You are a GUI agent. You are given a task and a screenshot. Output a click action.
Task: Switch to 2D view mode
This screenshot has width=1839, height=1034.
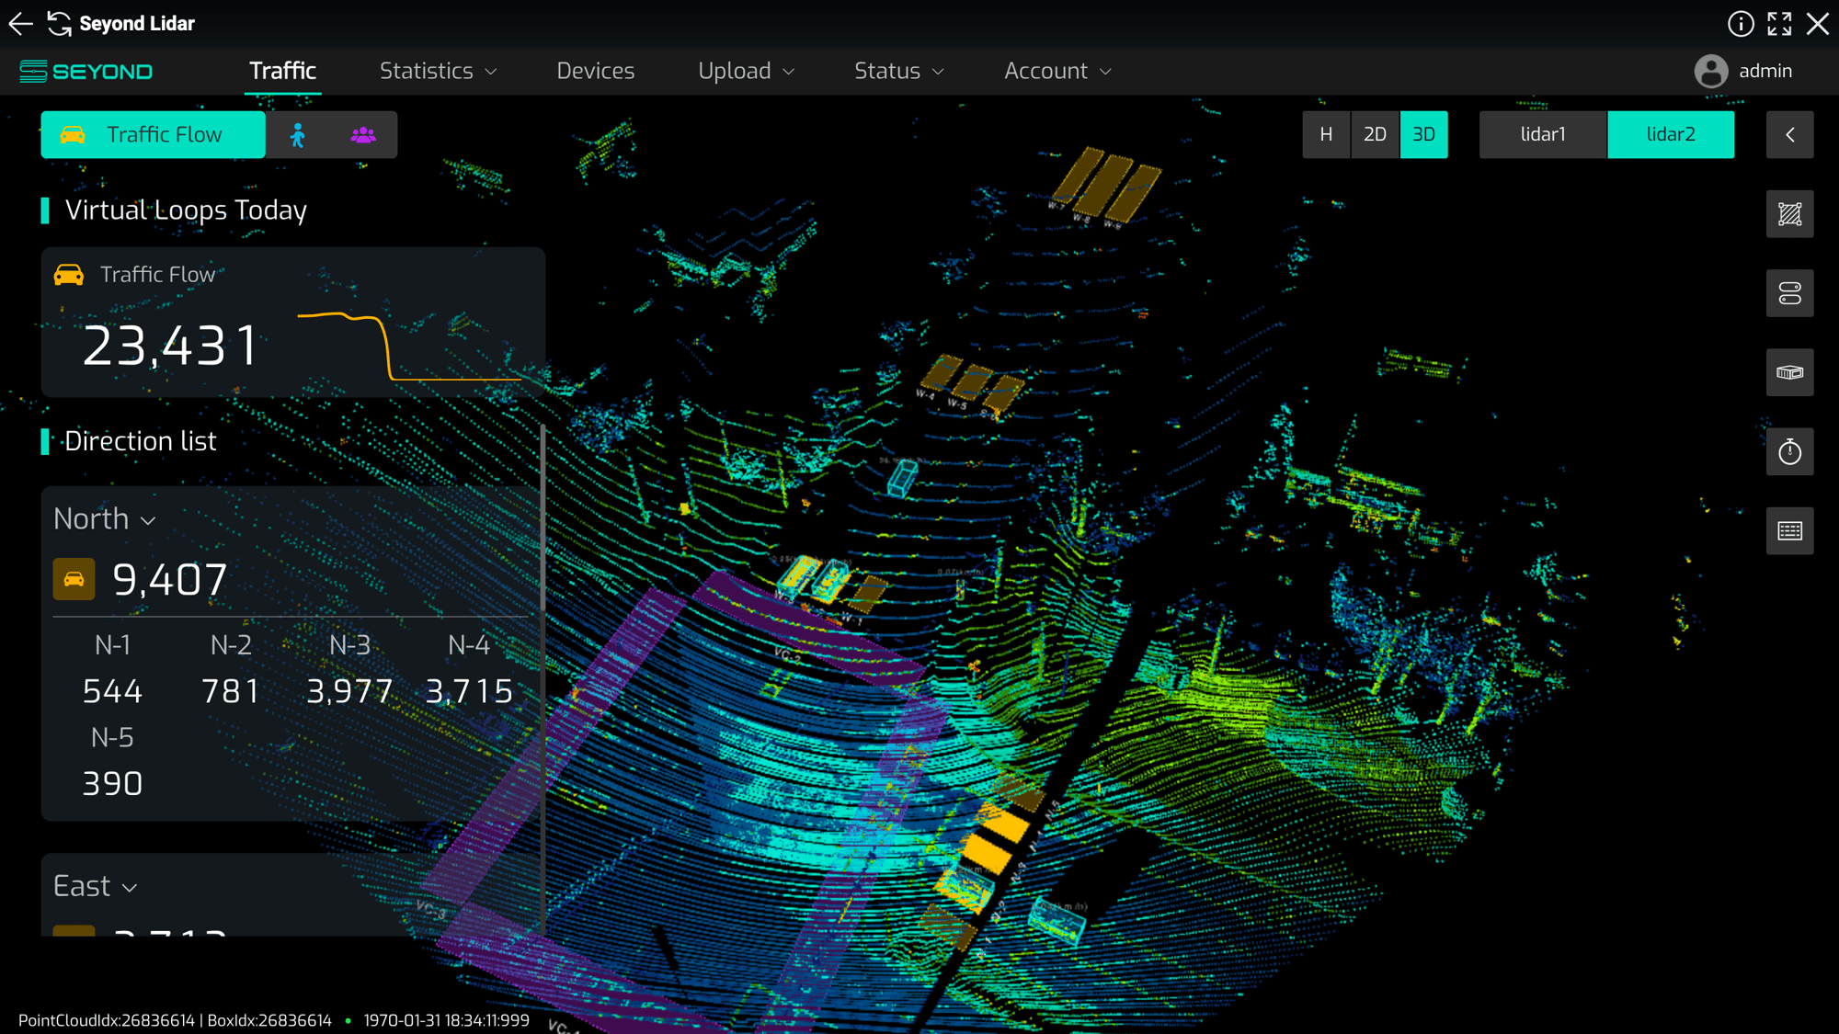1375,134
